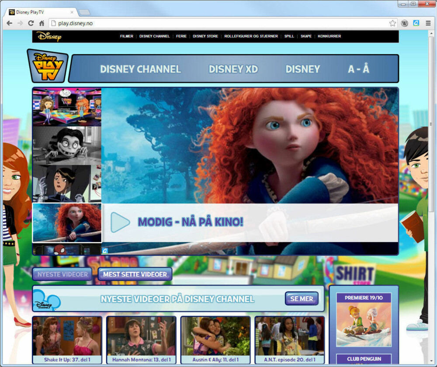Select the Disney PlayTV browser tab
This screenshot has height=367, width=437.
41,12
